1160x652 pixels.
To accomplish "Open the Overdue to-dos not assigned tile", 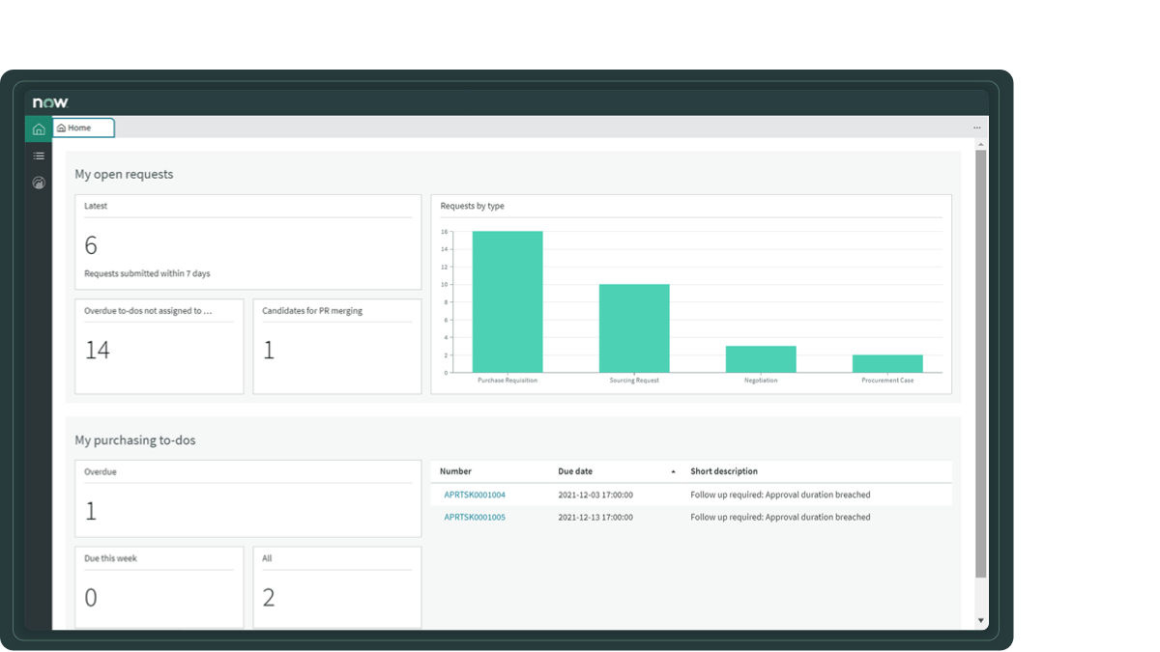I will 159,346.
